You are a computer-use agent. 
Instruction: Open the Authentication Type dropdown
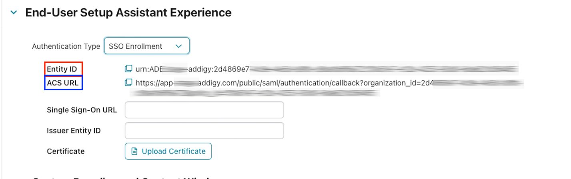(x=146, y=46)
